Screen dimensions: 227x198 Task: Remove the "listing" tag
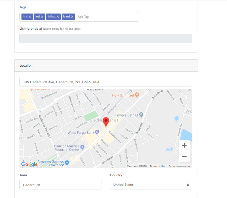pyautogui.click(x=58, y=16)
